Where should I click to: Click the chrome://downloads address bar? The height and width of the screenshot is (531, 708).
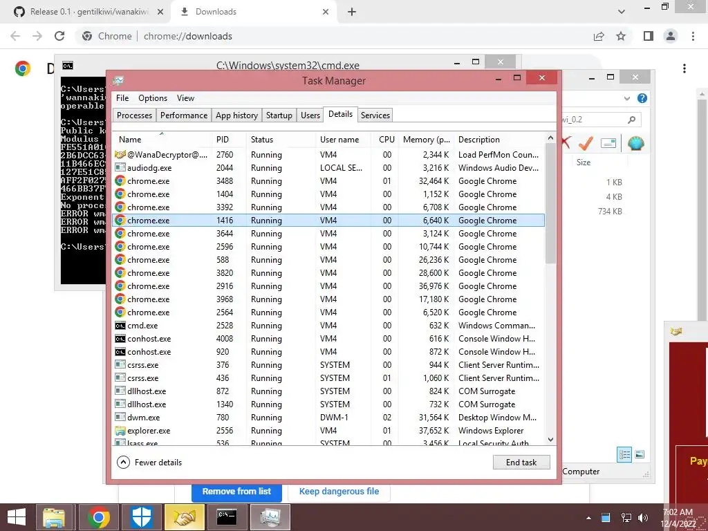click(188, 36)
